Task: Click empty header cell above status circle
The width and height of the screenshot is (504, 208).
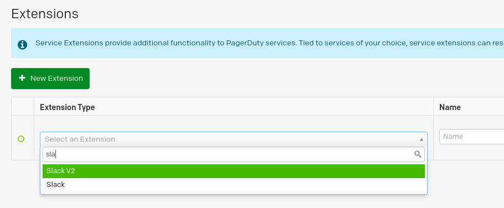Action: 23,106
